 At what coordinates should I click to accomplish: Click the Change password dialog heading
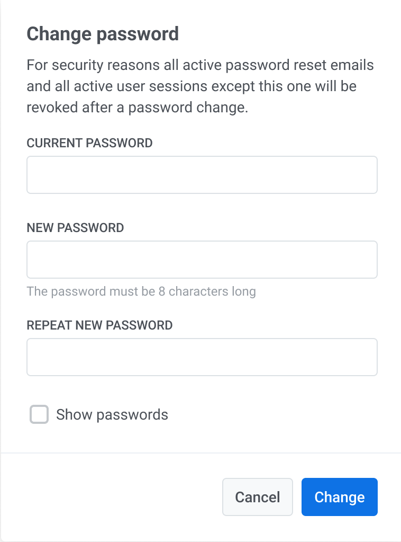click(x=103, y=34)
